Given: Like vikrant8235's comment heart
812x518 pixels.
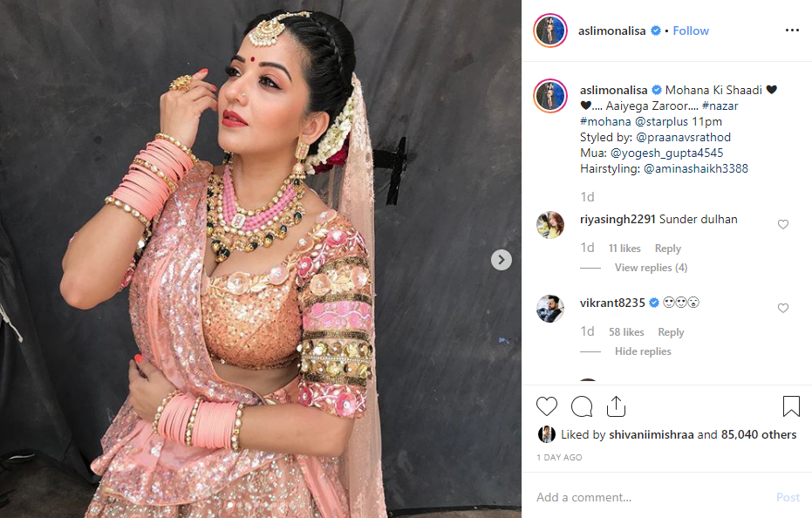Looking at the screenshot, I should coord(783,308).
